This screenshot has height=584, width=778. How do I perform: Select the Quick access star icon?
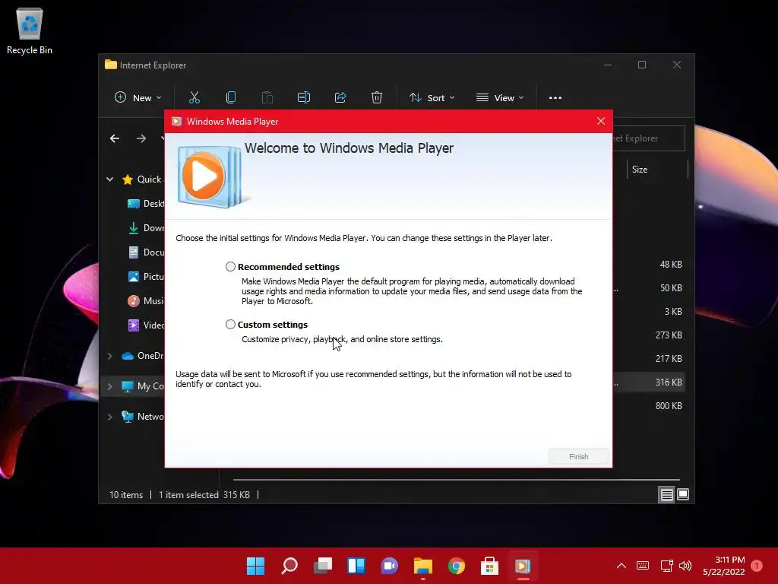(128, 179)
